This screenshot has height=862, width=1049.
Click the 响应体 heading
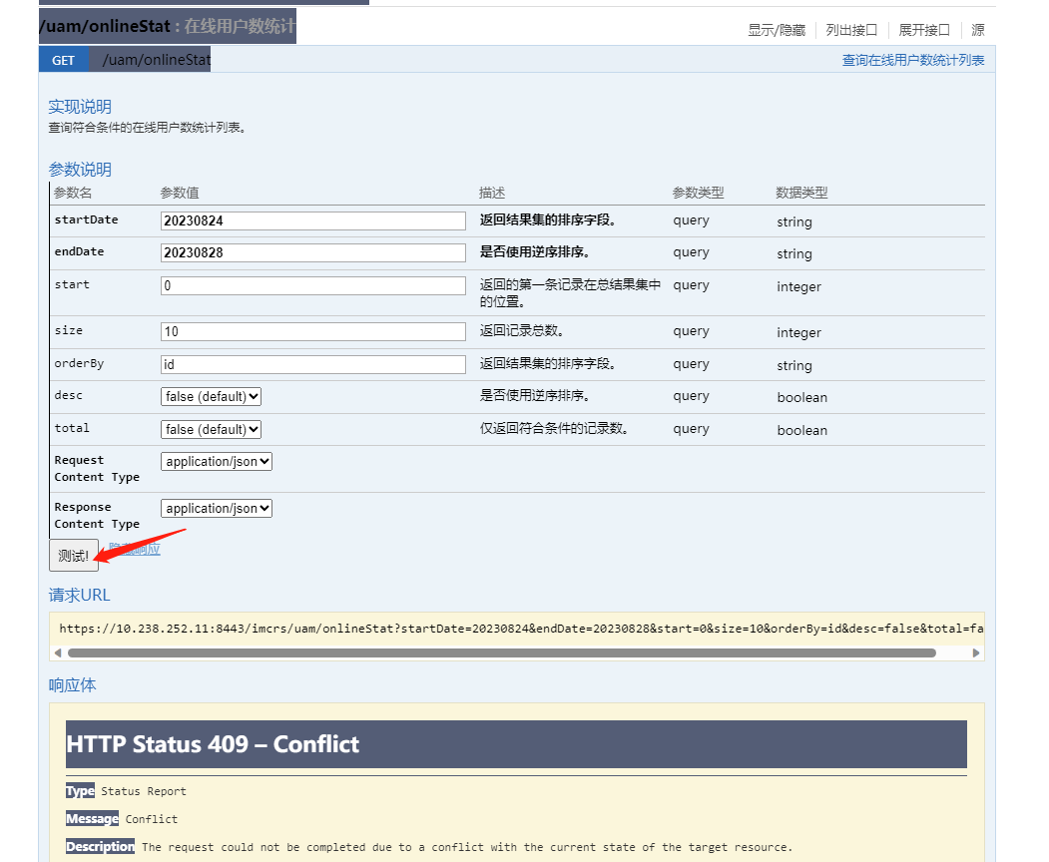[72, 685]
